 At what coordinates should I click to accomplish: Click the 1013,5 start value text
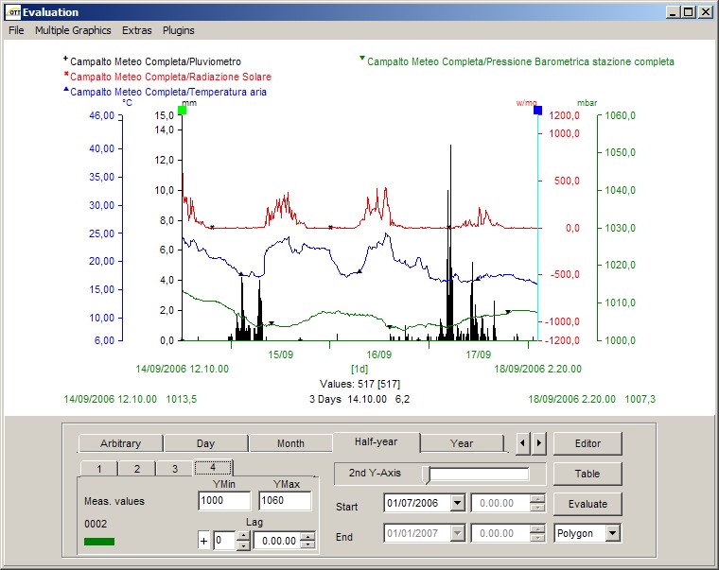tap(181, 399)
